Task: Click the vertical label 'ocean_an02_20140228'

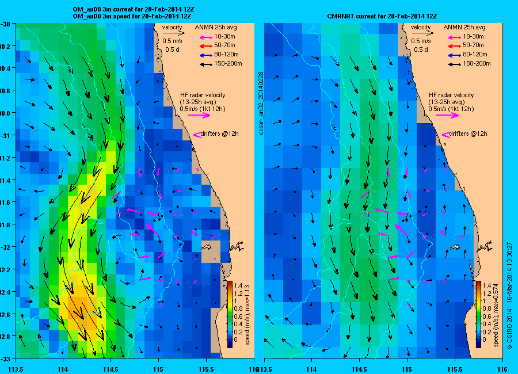Action: [x=261, y=103]
